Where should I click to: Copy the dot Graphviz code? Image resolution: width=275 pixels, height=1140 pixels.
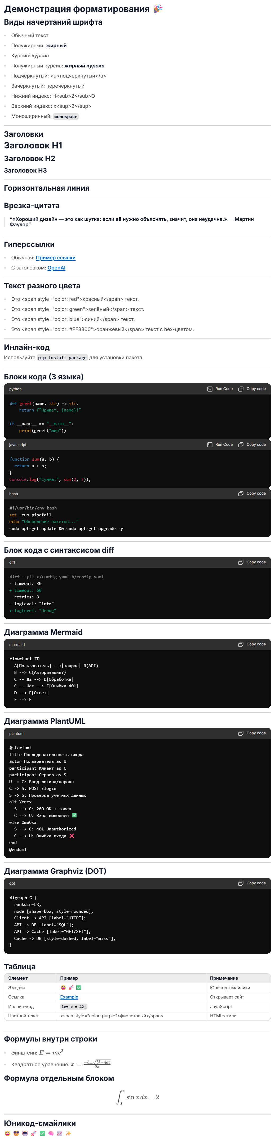click(x=252, y=883)
